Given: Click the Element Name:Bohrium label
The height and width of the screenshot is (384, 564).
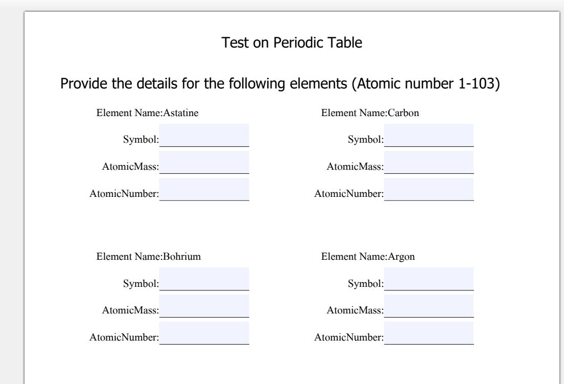Looking at the screenshot, I should (x=149, y=256).
